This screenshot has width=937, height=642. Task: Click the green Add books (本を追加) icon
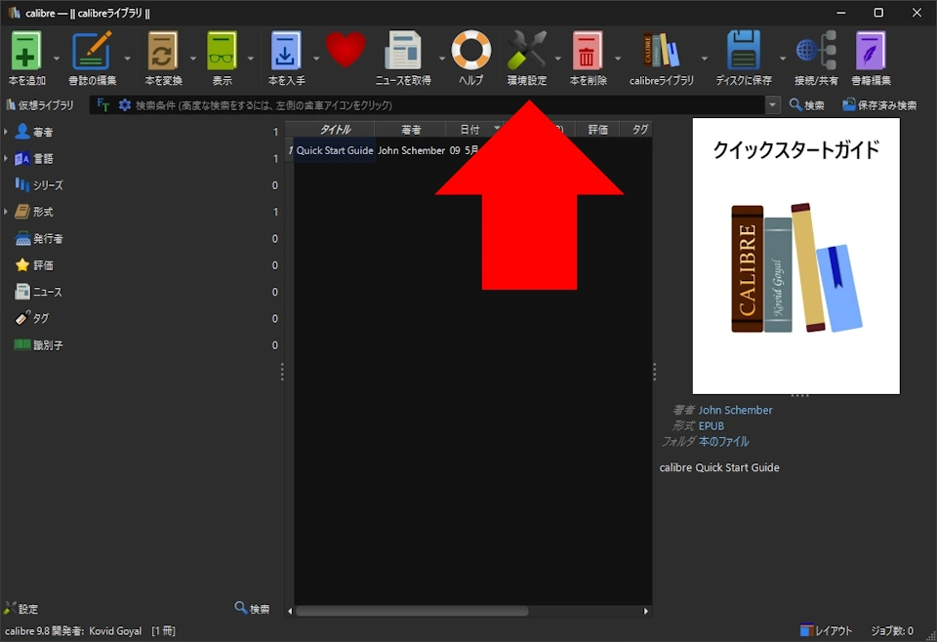[26, 51]
